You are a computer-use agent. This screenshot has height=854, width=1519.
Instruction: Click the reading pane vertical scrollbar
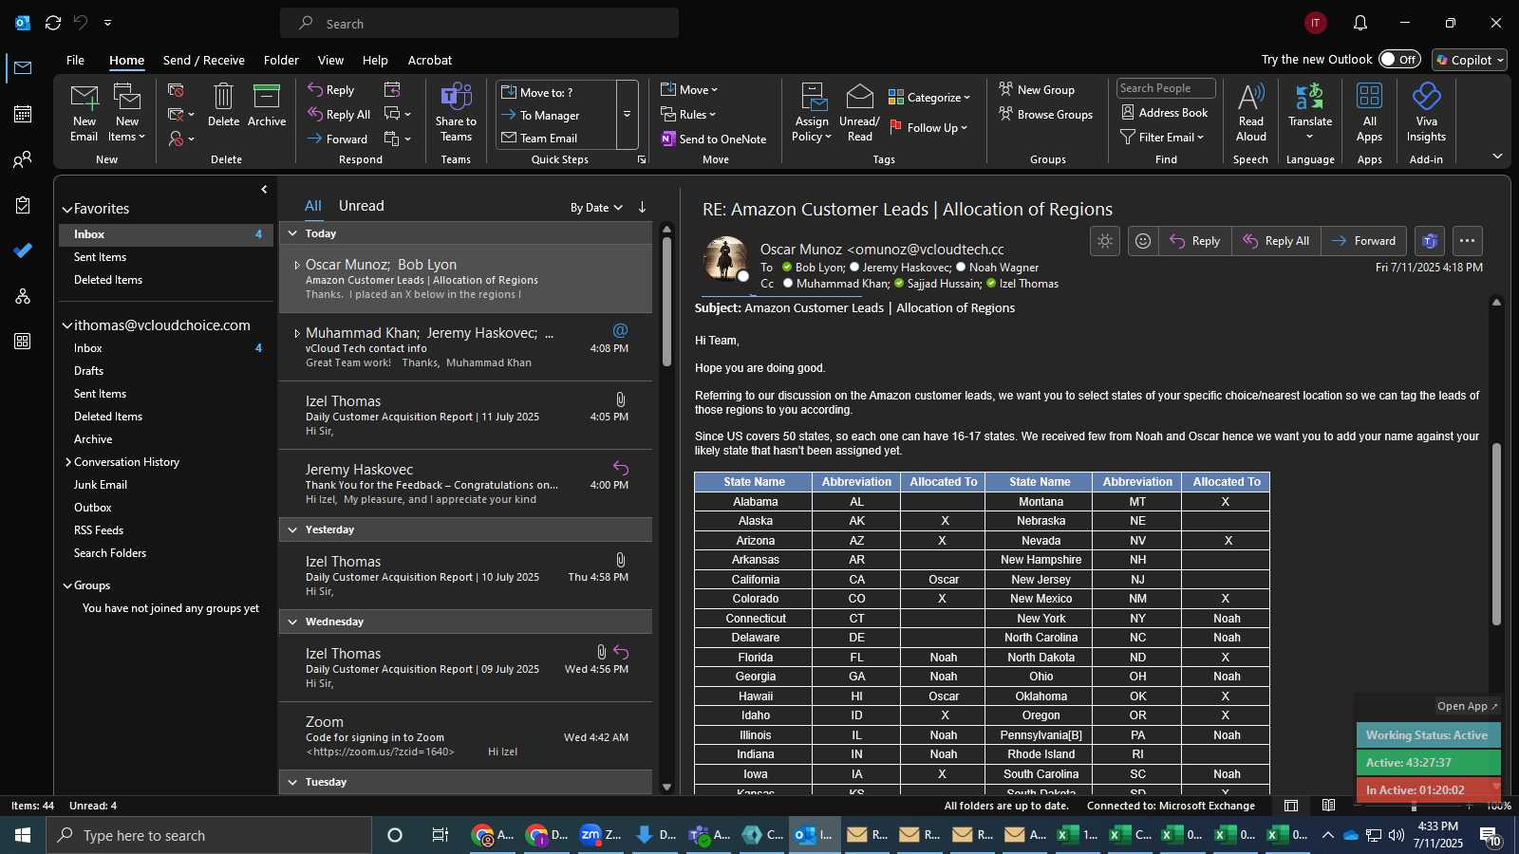click(1496, 533)
